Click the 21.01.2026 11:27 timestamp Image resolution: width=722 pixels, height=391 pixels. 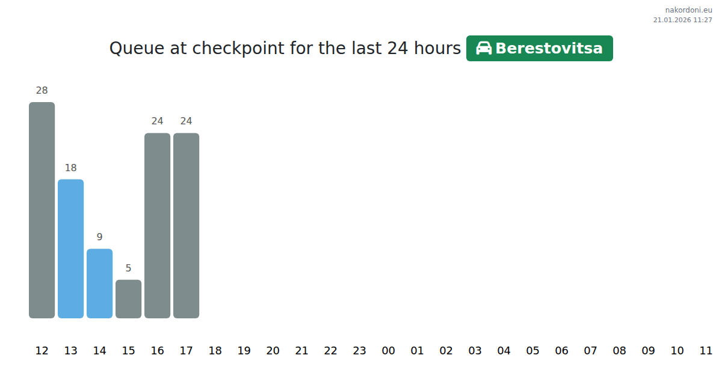pos(682,20)
